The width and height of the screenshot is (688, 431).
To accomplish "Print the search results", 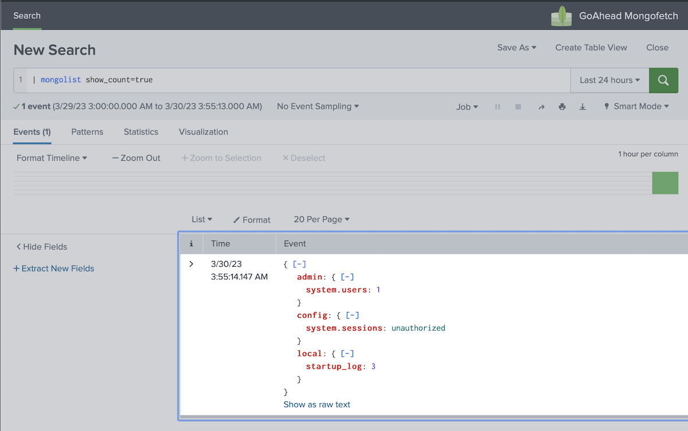I will tap(562, 106).
